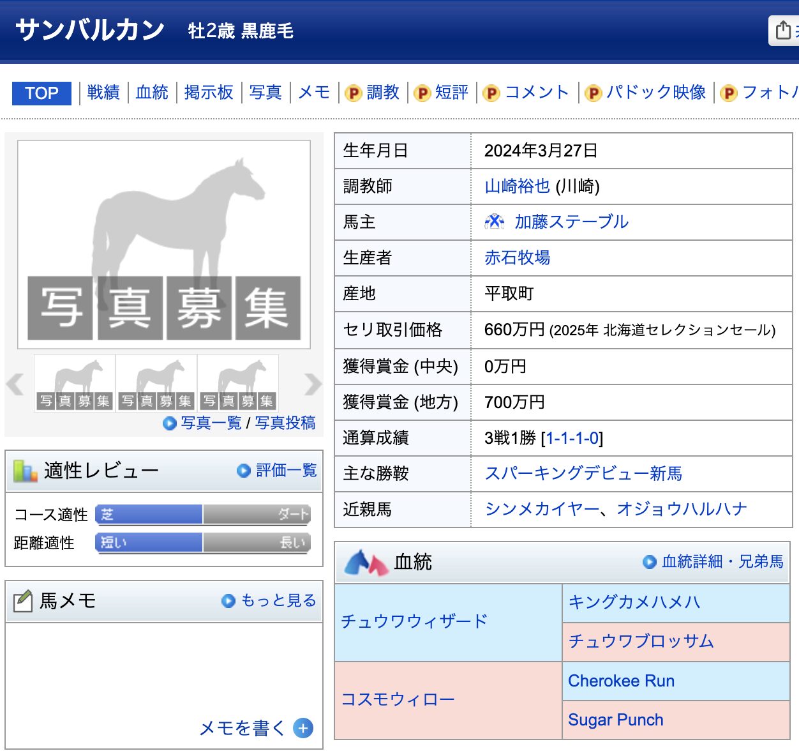Select the first photo thumbnail
This screenshot has width=799, height=751.
tap(75, 384)
